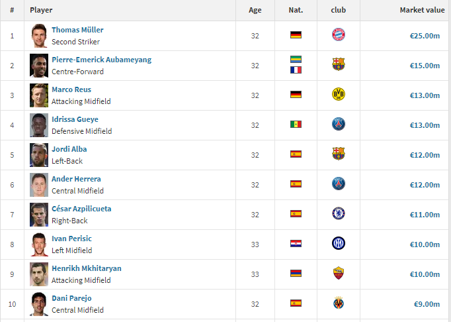Click the Bayern Munich club crest
The width and height of the screenshot is (451, 322).
coord(339,34)
